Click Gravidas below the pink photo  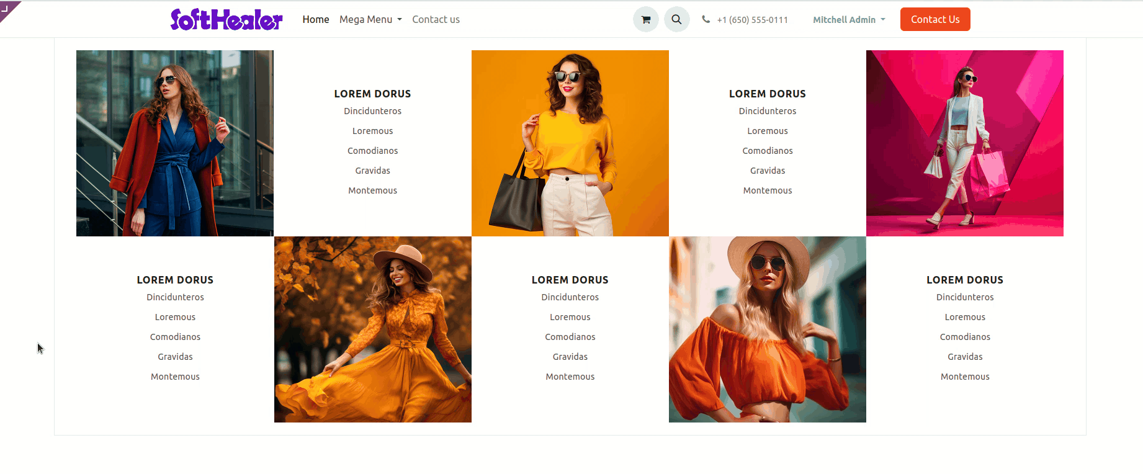(x=965, y=357)
